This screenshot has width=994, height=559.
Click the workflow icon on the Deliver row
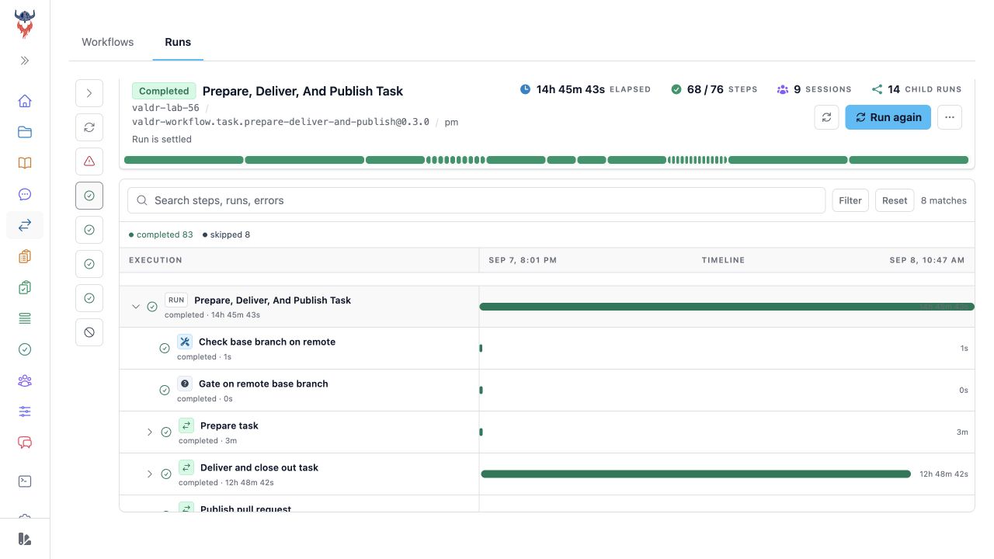click(x=186, y=467)
